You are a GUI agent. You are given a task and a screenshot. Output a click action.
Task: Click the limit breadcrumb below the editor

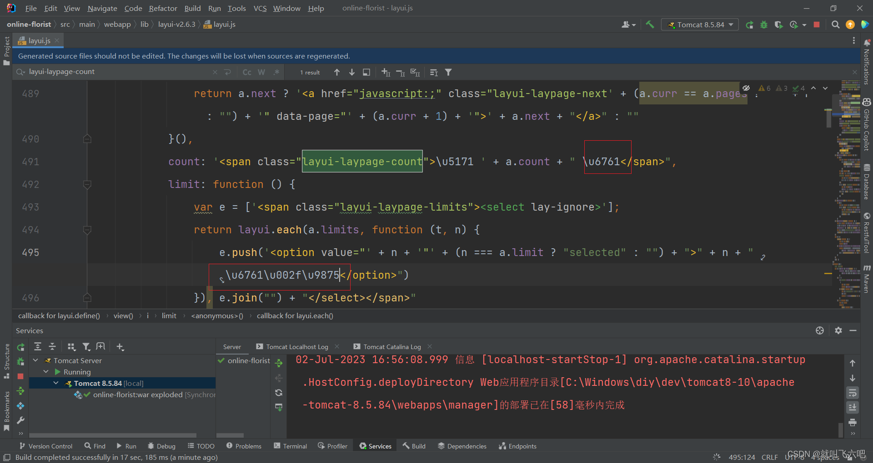point(169,316)
